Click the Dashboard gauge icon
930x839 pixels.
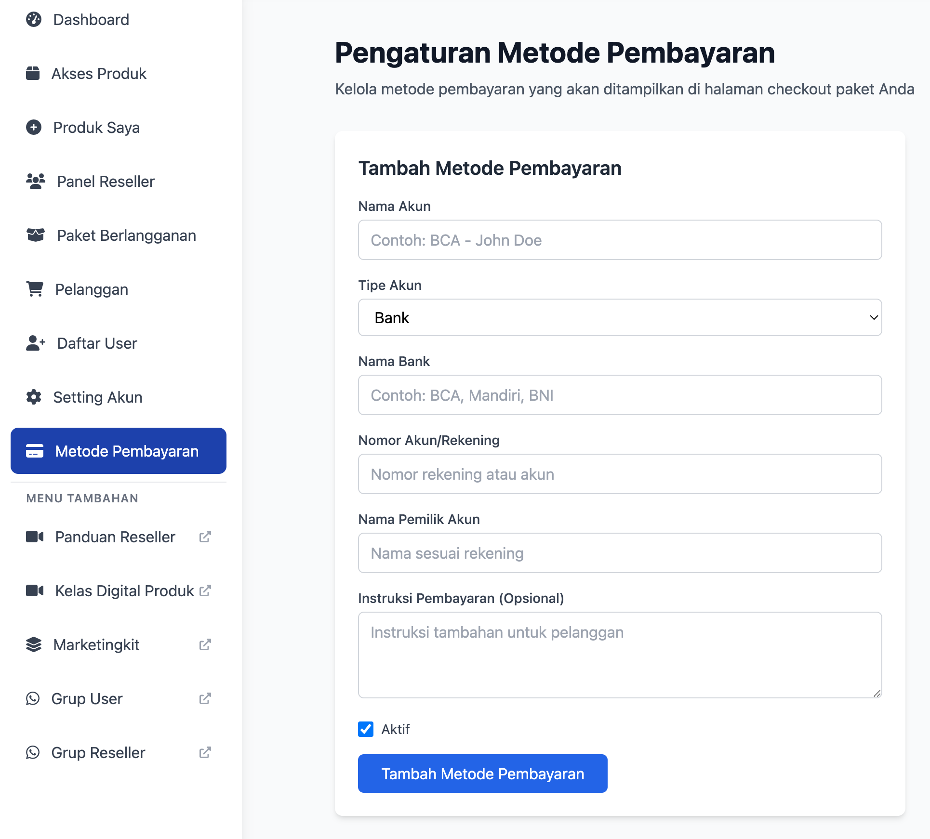34,20
